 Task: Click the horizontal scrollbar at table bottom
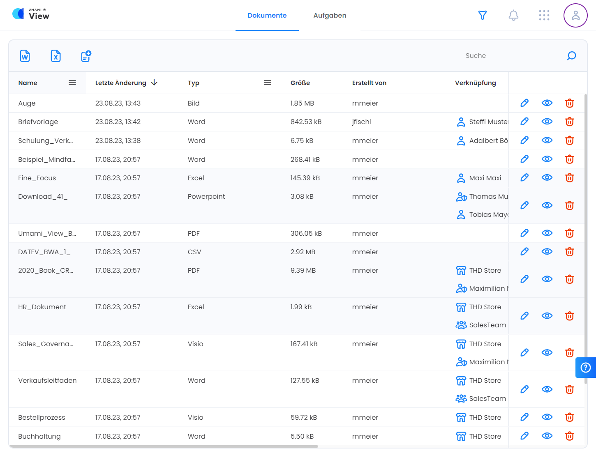tap(164, 446)
